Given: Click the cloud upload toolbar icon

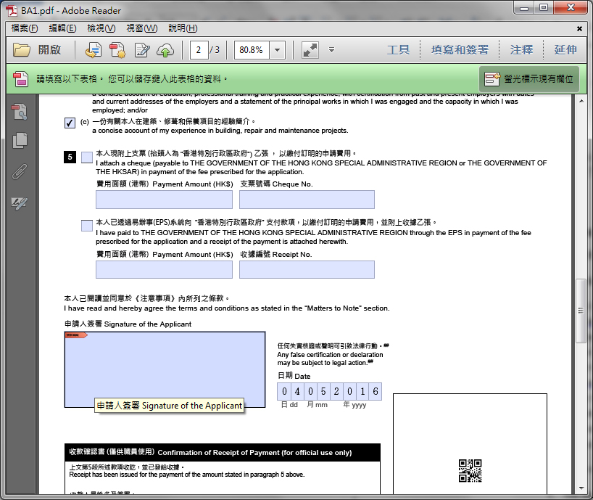Looking at the screenshot, I should tap(166, 50).
